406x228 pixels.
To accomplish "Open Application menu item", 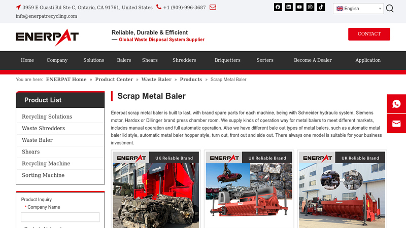I will pyautogui.click(x=368, y=60).
